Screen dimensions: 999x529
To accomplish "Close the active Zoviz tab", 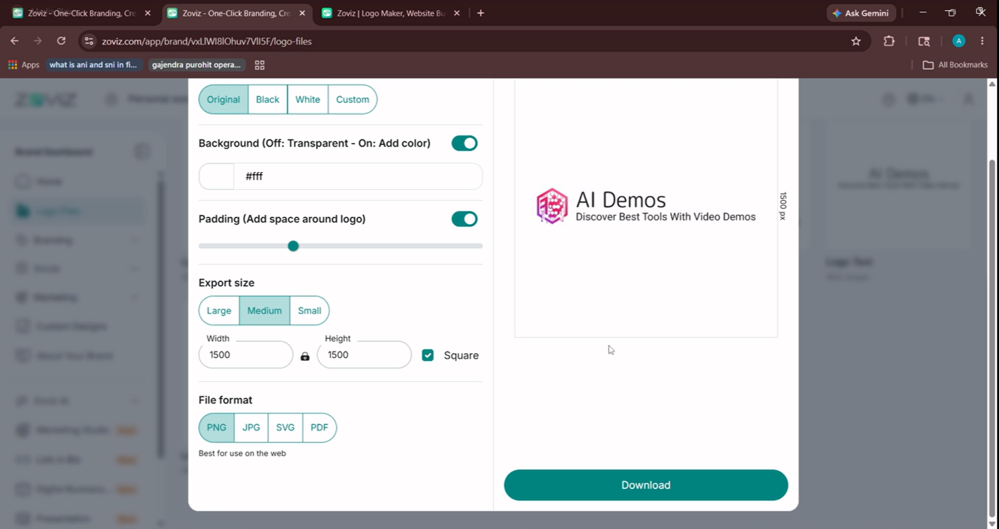I will [x=302, y=13].
